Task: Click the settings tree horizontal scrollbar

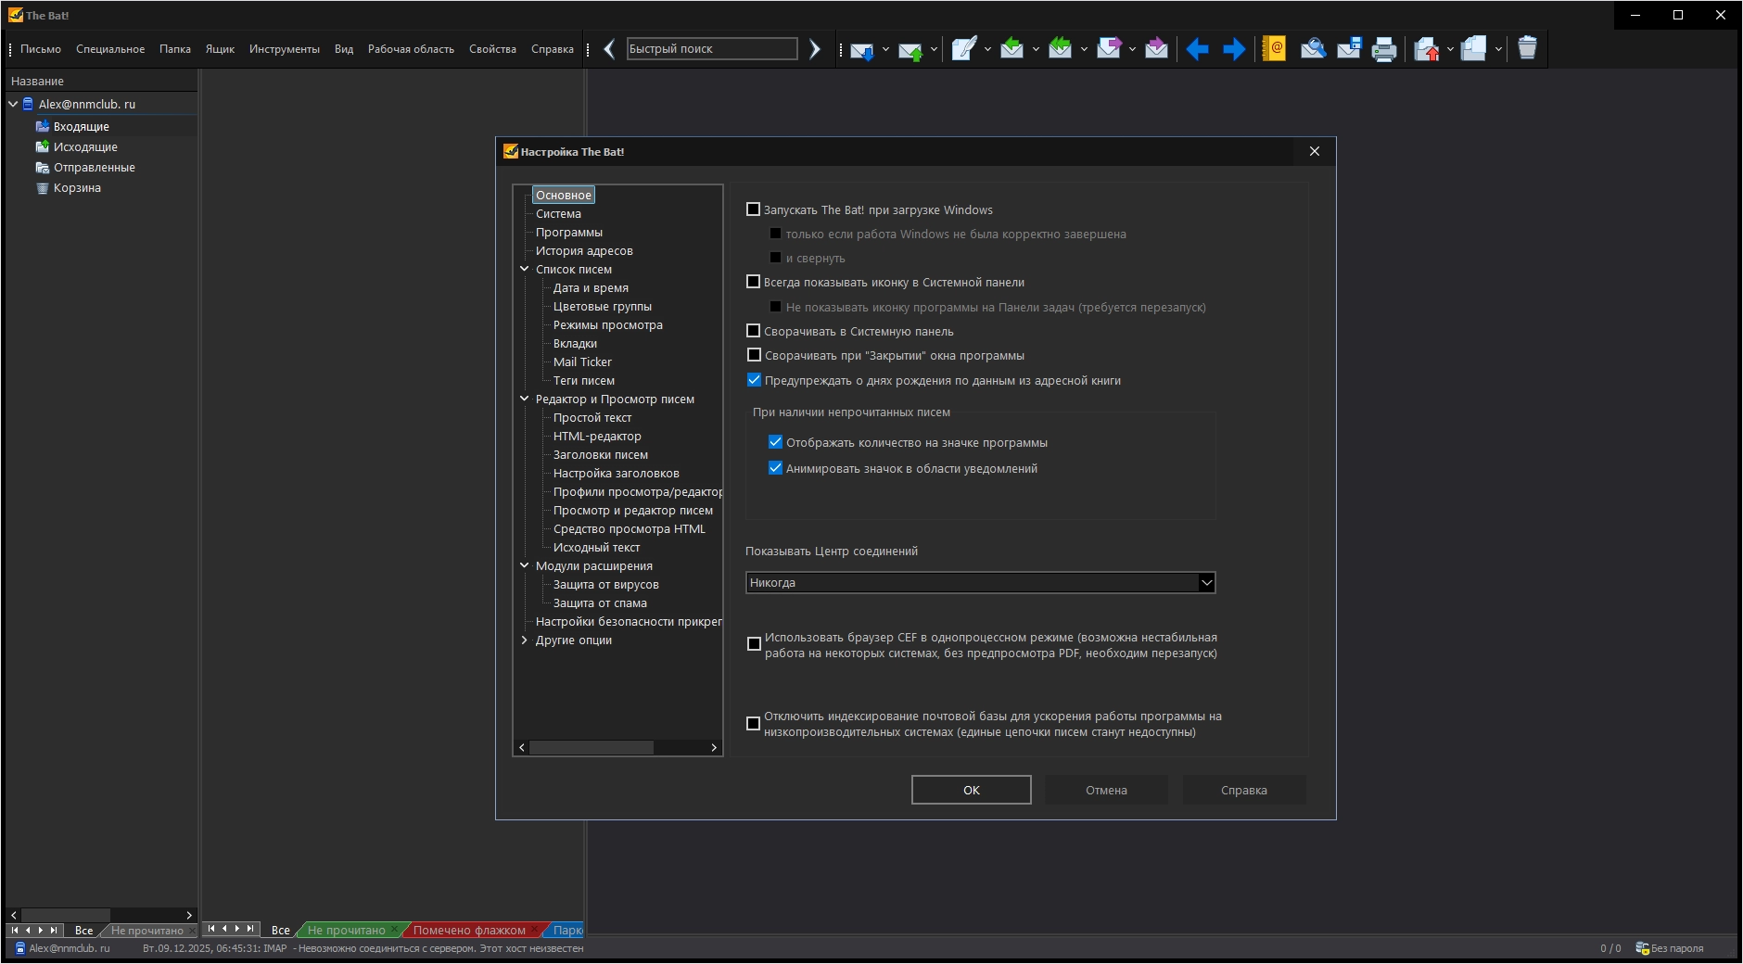Action: (592, 747)
